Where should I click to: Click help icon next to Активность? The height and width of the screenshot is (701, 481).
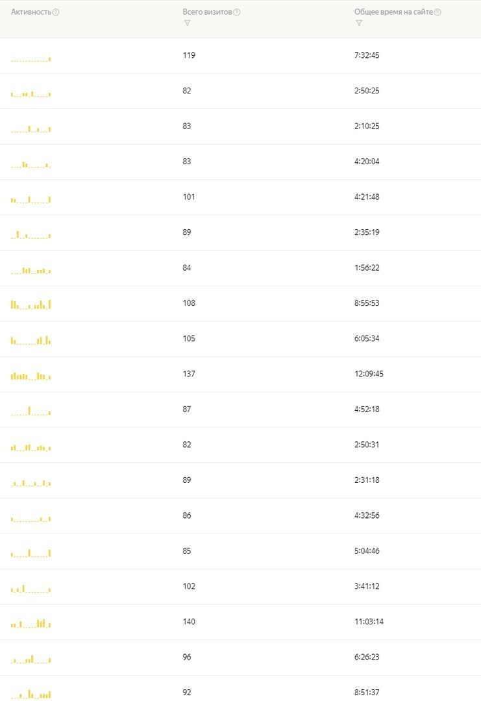pos(56,12)
